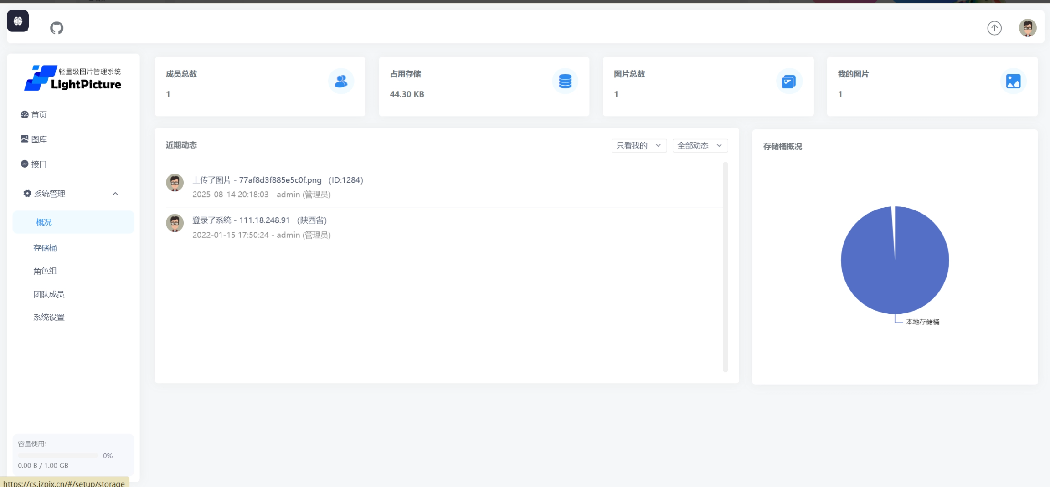Open the user avatar in the header
This screenshot has width=1050, height=487.
pyautogui.click(x=1027, y=28)
